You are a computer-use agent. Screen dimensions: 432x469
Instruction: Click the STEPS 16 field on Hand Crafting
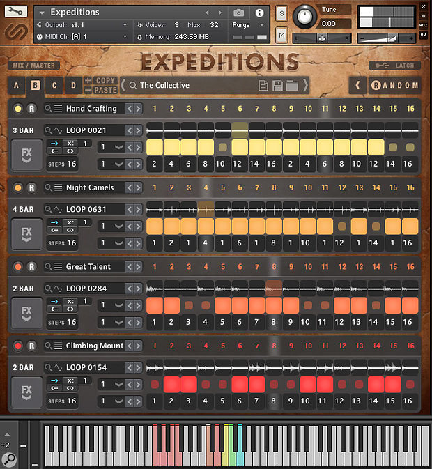point(62,164)
